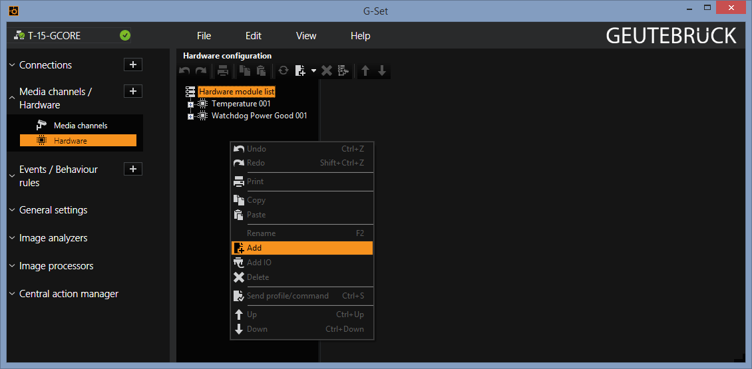Open the Edit menu
The image size is (752, 369).
click(254, 36)
